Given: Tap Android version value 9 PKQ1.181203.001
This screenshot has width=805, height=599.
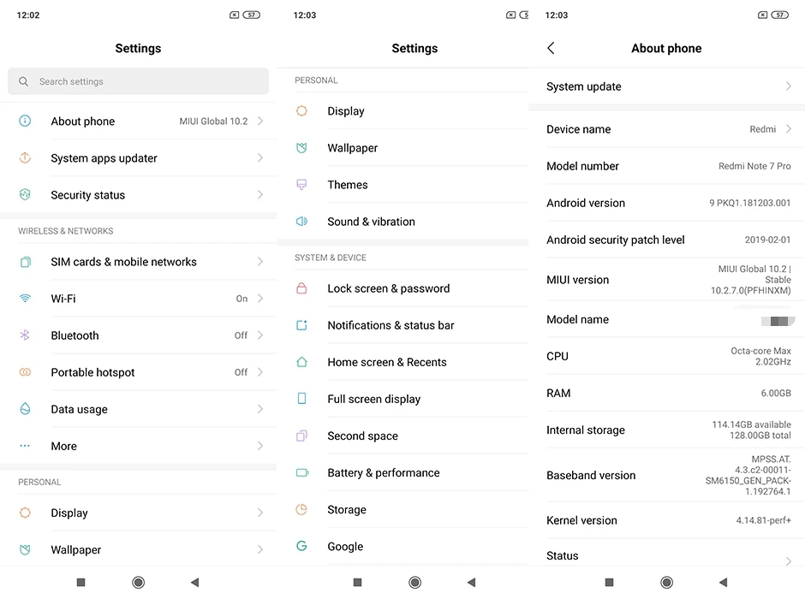Looking at the screenshot, I should [749, 203].
